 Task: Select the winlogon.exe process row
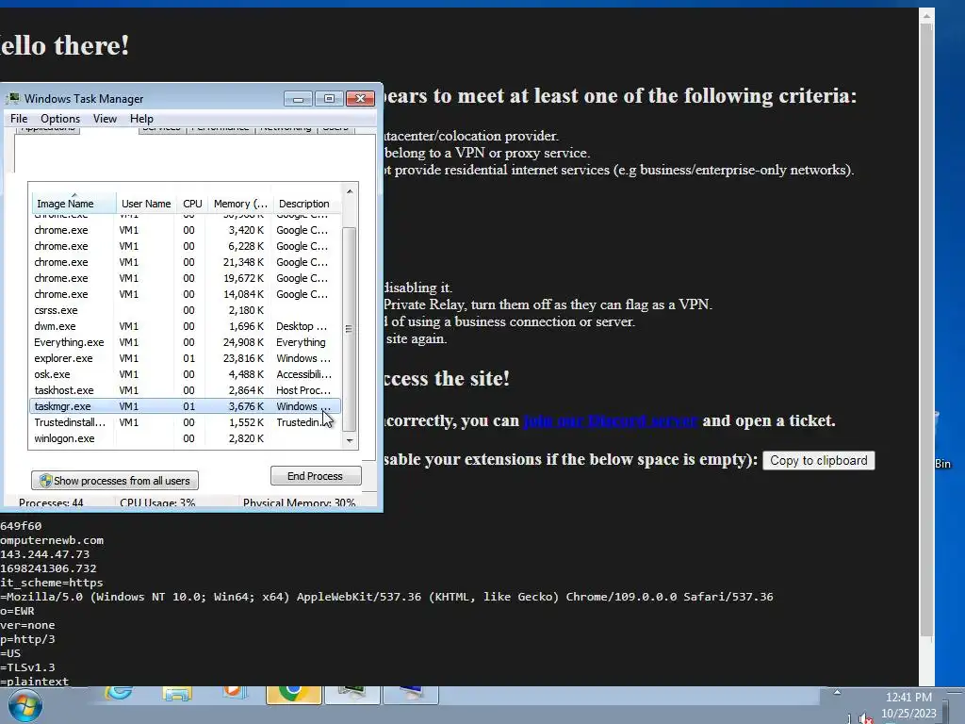point(185,438)
